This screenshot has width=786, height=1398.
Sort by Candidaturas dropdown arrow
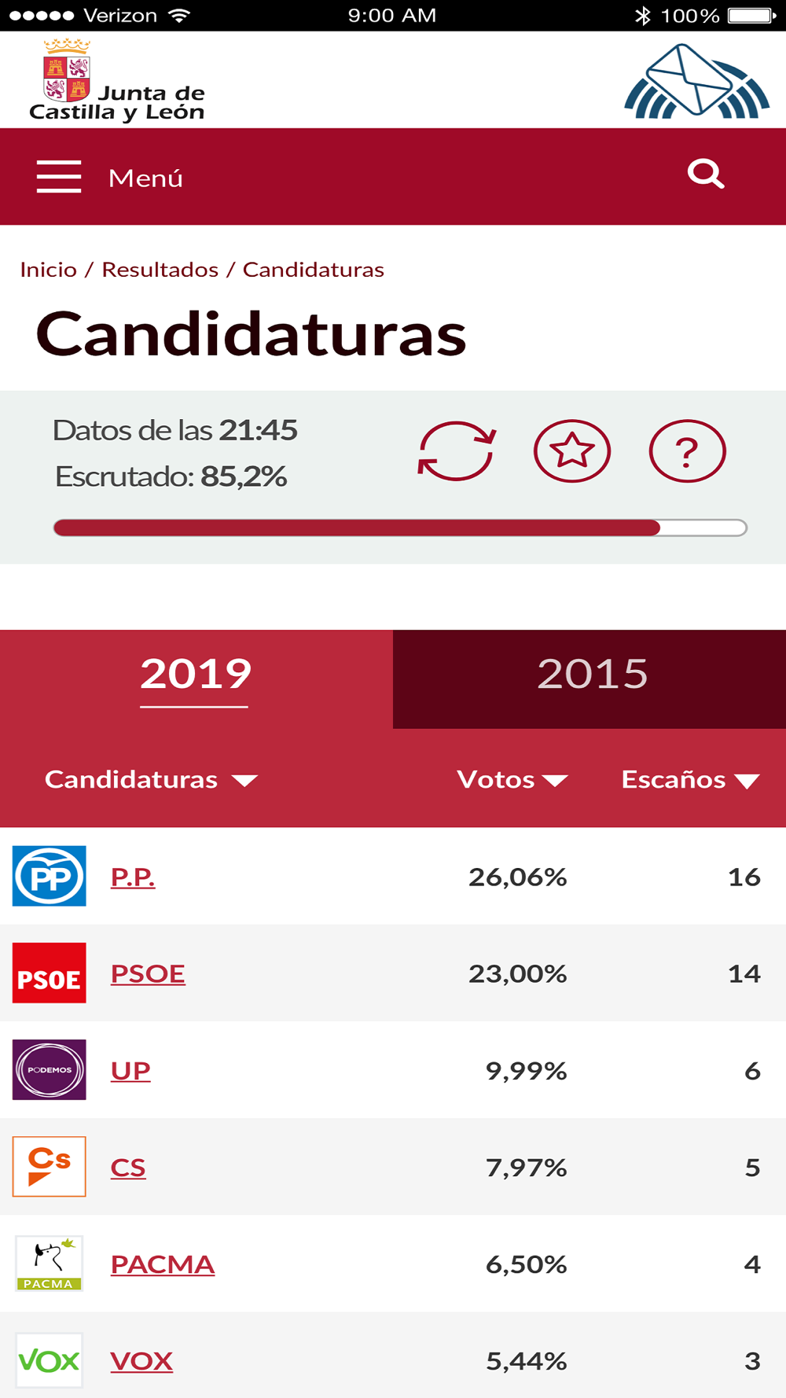(244, 781)
